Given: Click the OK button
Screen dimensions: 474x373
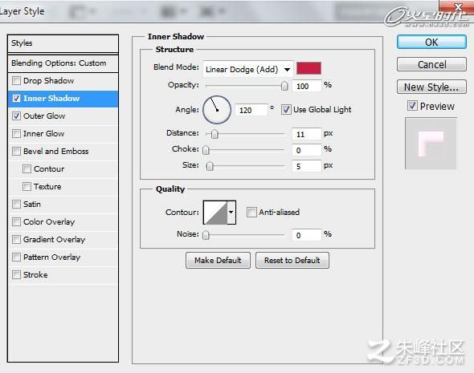Looking at the screenshot, I should pyautogui.click(x=431, y=42).
